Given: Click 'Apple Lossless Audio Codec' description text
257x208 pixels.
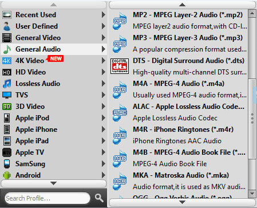Looking at the screenshot, I should point(175,118).
